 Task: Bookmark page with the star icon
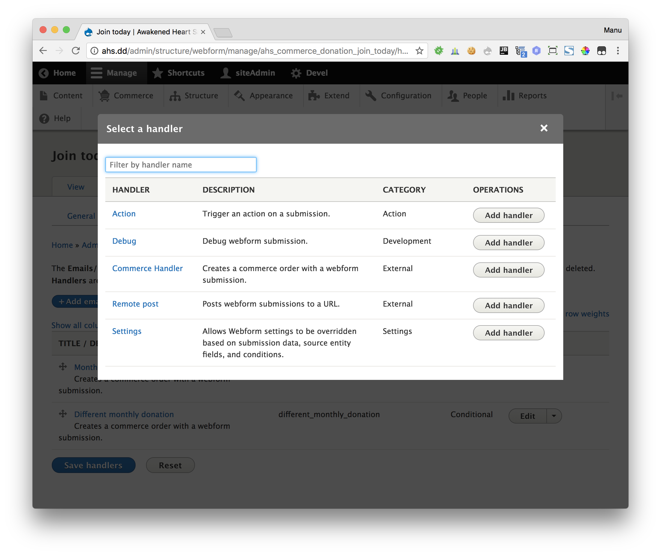(x=419, y=51)
